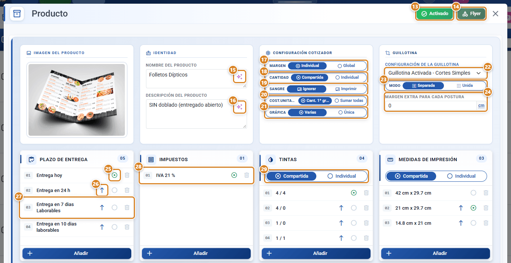The image size is (511, 263).
Task: Select the 14.8 cm x 21 cm text
Action: (x=413, y=223)
